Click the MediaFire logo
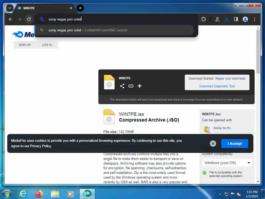265x199 pixels. [x=23, y=35]
